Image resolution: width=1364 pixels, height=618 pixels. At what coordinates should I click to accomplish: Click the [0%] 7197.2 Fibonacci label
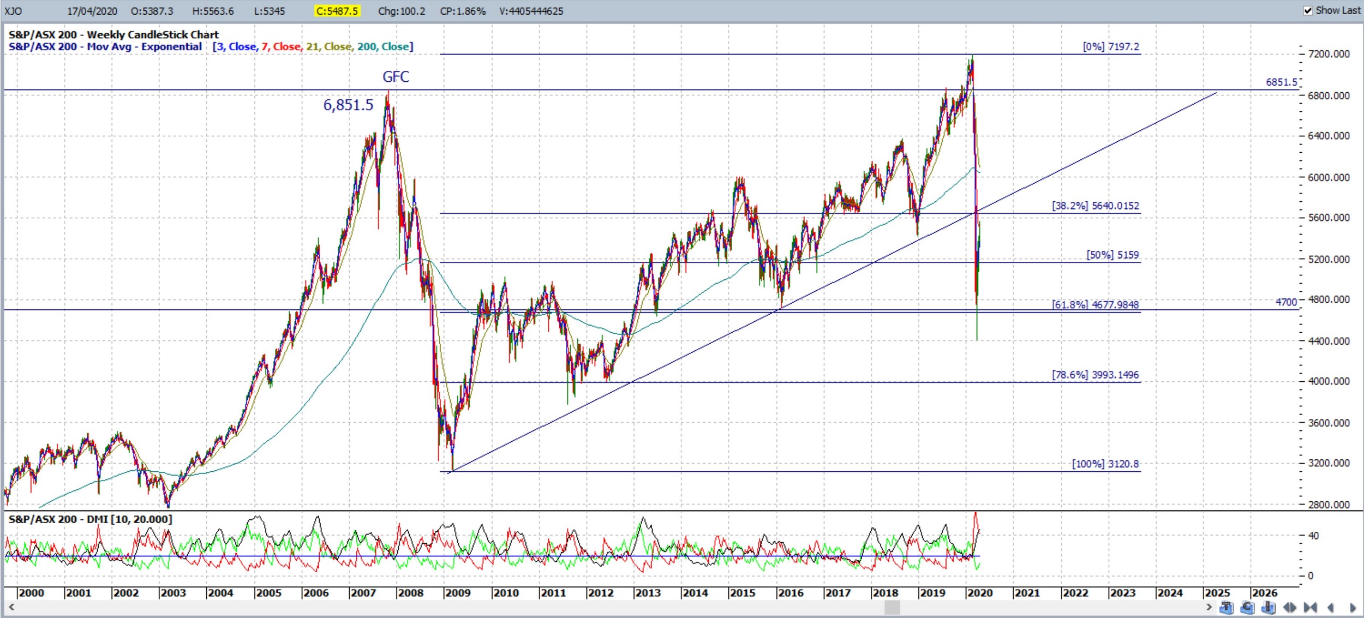1111,47
